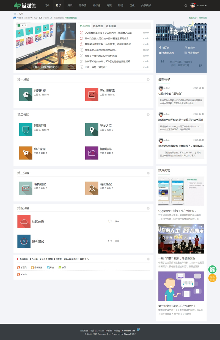Click the 智能评测 monitor icon

(26, 129)
